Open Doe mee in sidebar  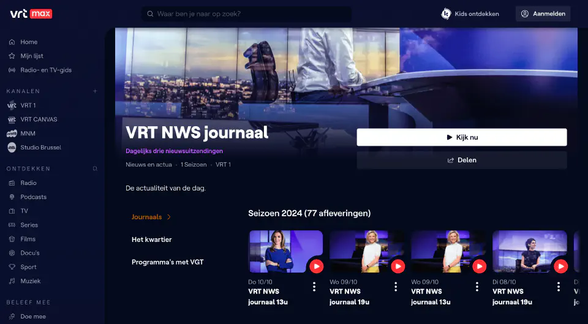tap(26, 317)
